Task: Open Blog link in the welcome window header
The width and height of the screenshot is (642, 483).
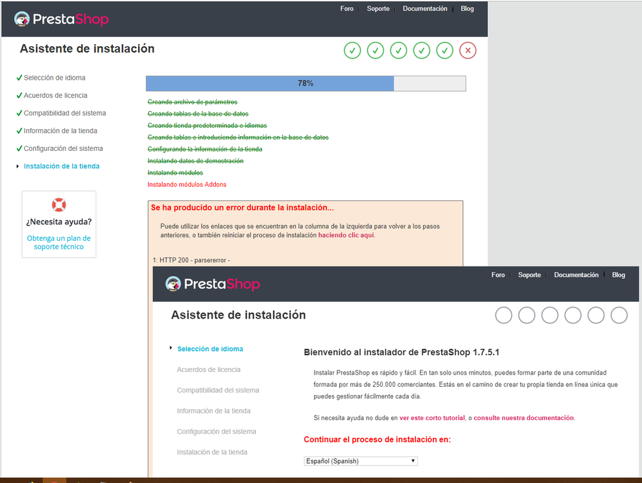Action: click(x=618, y=275)
